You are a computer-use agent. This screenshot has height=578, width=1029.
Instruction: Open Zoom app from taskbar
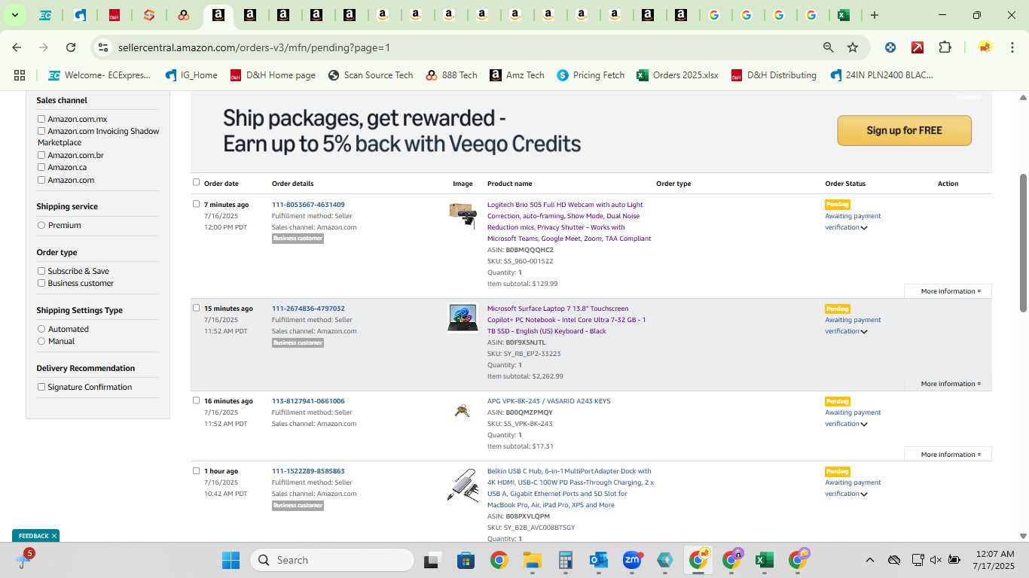(632, 560)
